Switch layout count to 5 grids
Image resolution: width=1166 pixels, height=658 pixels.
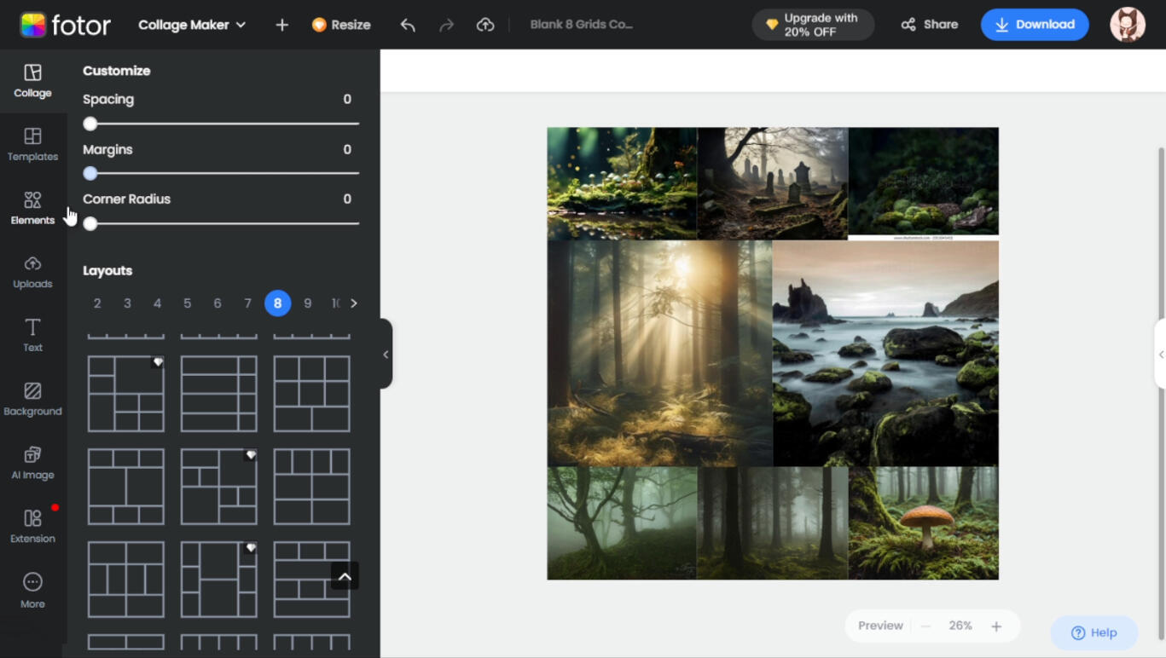187,303
